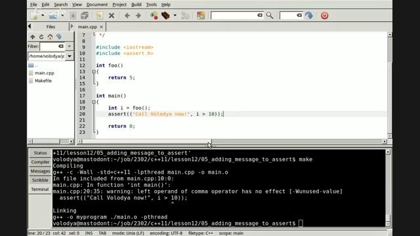Show previous sidebar tab with left arrow

30,26
